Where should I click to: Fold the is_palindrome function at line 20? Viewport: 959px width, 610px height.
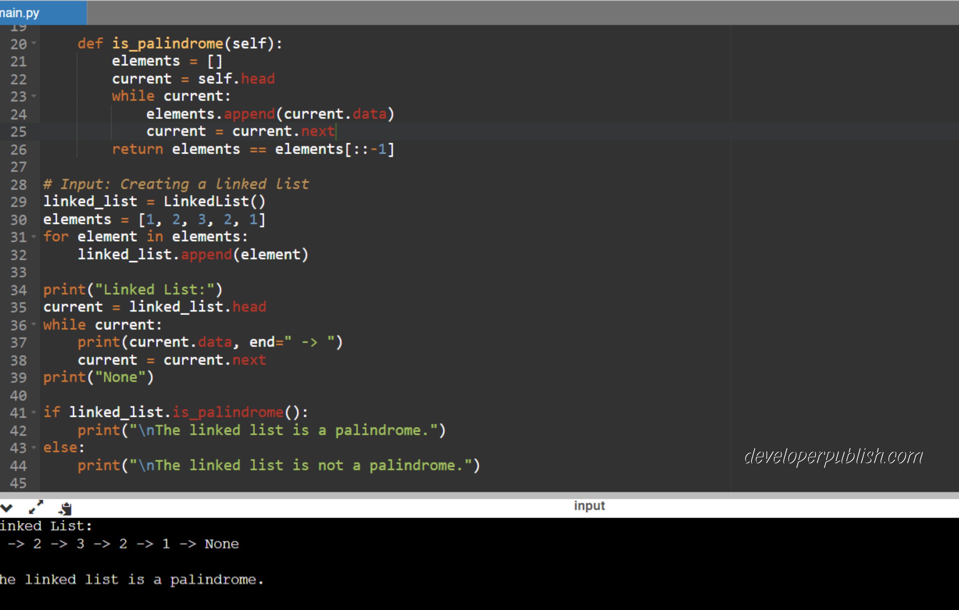(34, 43)
